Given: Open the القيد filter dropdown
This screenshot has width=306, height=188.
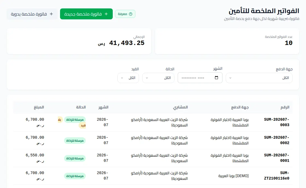Looking at the screenshot, I should pos(128,78).
